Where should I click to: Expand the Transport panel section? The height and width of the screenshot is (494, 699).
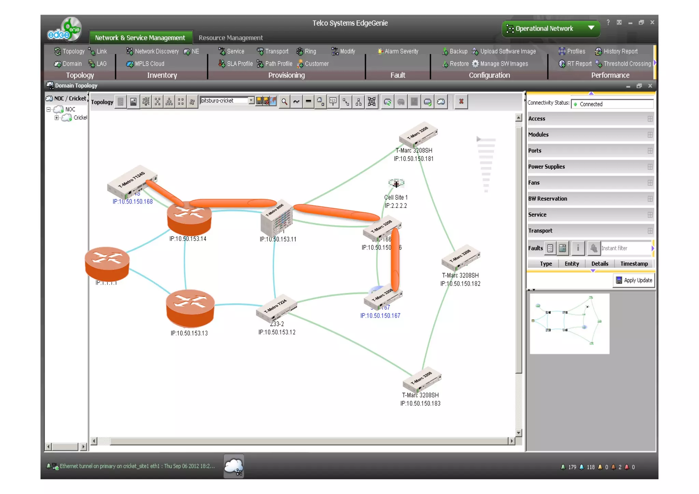click(650, 231)
